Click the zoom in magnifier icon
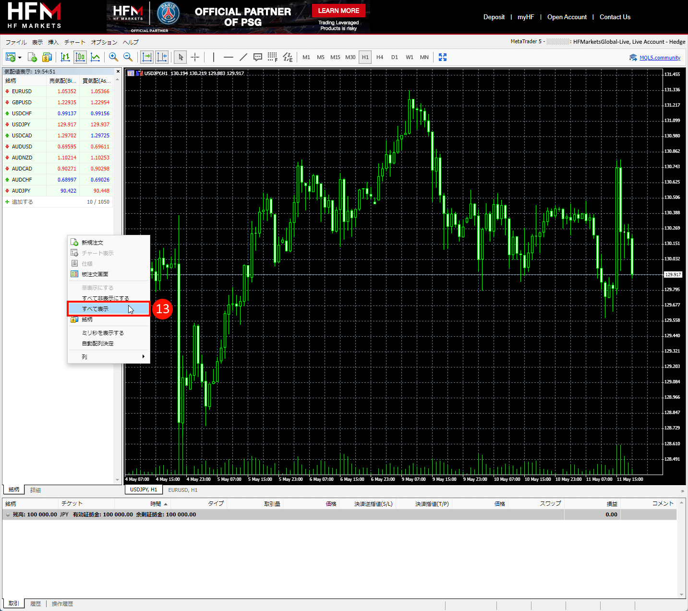The width and height of the screenshot is (688, 611). [113, 57]
